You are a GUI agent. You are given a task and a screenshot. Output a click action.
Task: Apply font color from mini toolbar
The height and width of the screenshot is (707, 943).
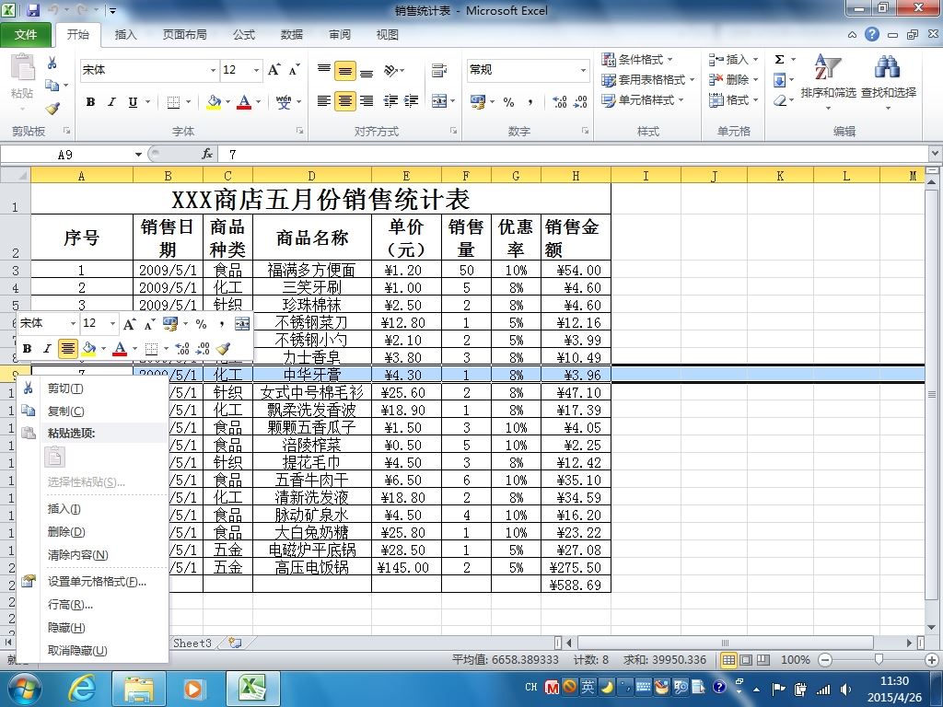click(x=120, y=348)
